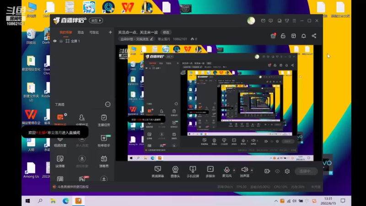
Task: Open the 主播任务 streamer tasks tool
Action: coord(104,120)
